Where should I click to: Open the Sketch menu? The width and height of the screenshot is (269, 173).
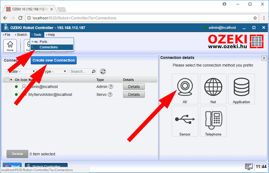[x=21, y=35]
